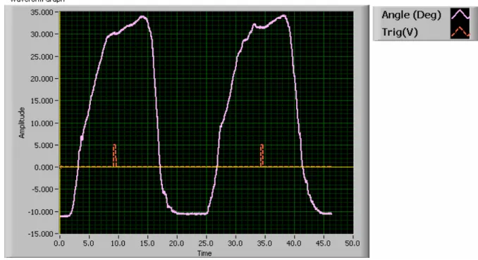Click the 35.0 x-axis tick label
The image size is (478, 260).
pyautogui.click(x=264, y=244)
